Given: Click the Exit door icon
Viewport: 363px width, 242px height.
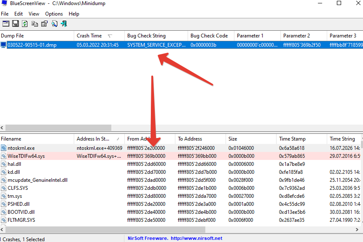Looking at the screenshot, I should point(64,24).
